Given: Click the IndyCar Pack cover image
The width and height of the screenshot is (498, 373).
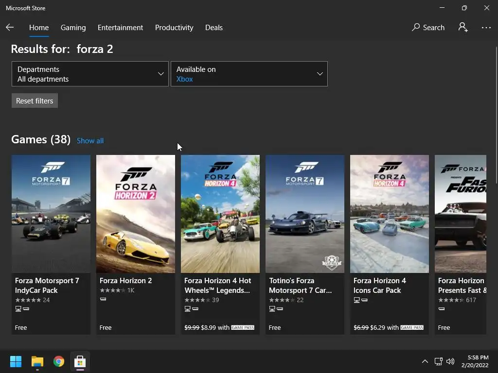Looking at the screenshot, I should tap(51, 214).
